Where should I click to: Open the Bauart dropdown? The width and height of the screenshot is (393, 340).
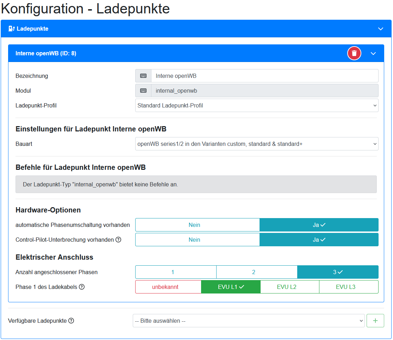click(257, 144)
